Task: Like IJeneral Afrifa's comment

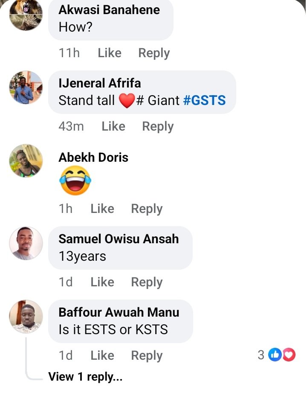Action: click(x=113, y=126)
